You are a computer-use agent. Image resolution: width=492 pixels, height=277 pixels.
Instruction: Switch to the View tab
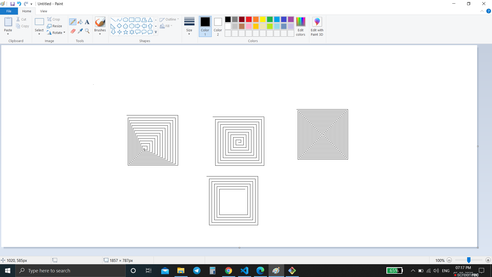tap(44, 11)
